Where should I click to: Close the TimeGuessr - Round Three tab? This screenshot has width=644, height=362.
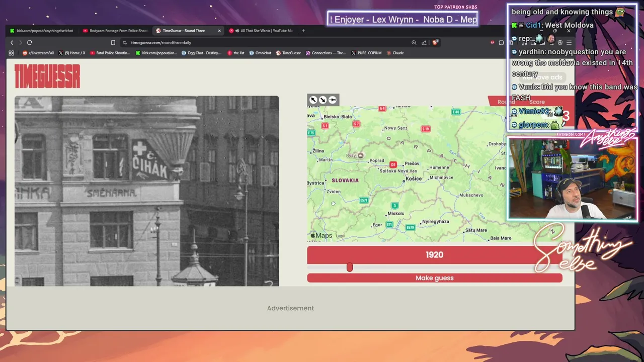tap(219, 31)
